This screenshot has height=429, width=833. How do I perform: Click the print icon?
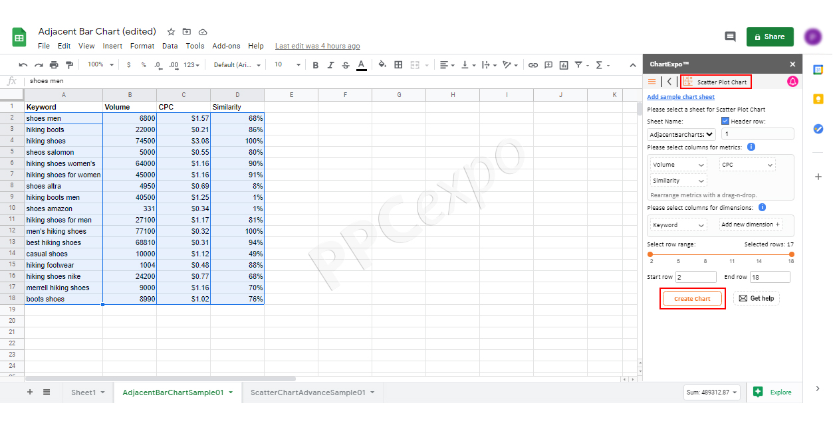pos(54,65)
